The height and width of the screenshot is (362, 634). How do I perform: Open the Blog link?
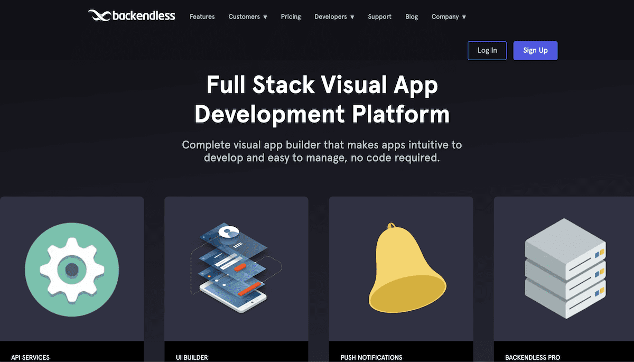[x=412, y=16]
